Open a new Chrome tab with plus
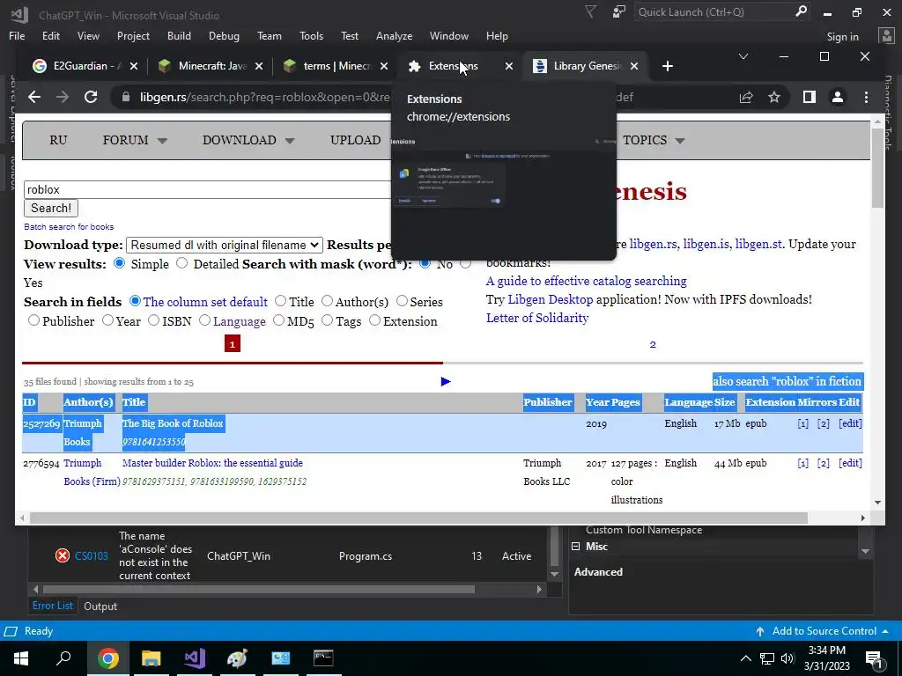902x676 pixels. coord(668,66)
